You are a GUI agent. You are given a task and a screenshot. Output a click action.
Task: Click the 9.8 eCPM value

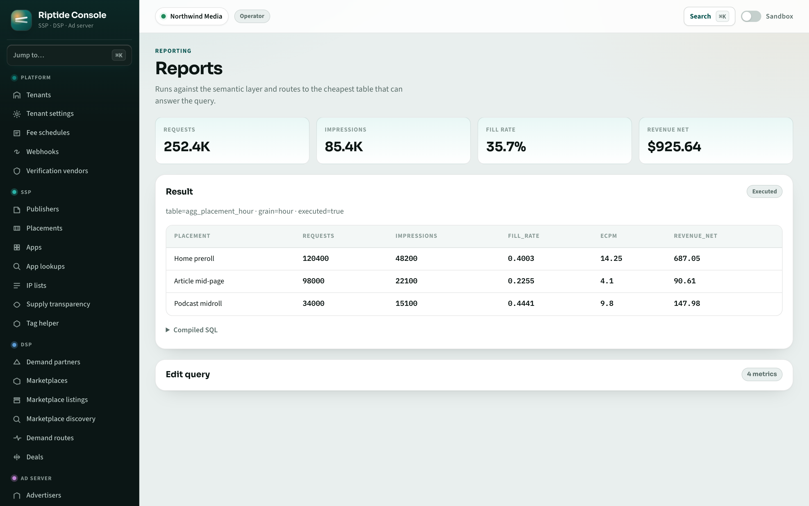pos(607,304)
